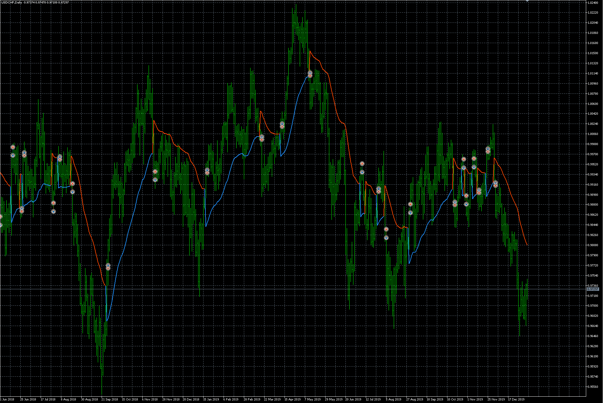Screen dimensions: 603x403
Task: Click the 6 Nov 2018 date label
Action: pyautogui.click(x=150, y=400)
